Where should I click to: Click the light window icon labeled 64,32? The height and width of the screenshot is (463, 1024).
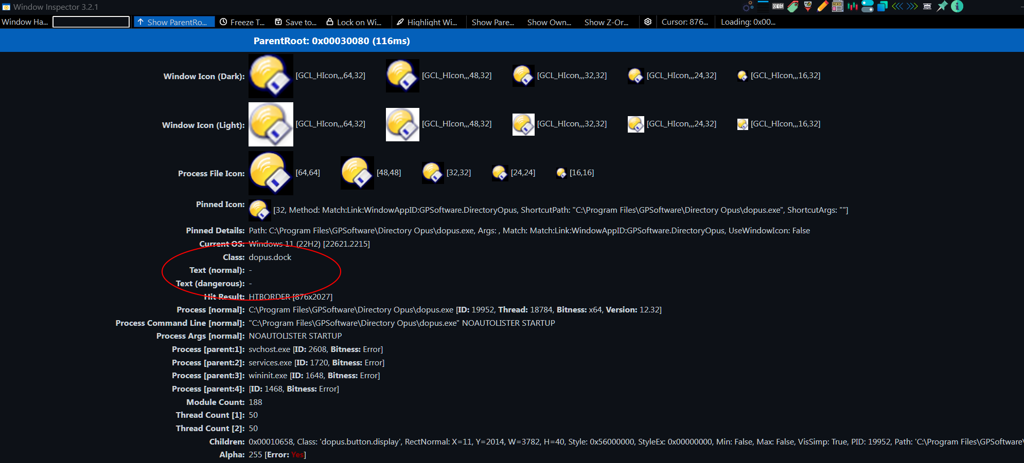pyautogui.click(x=271, y=124)
